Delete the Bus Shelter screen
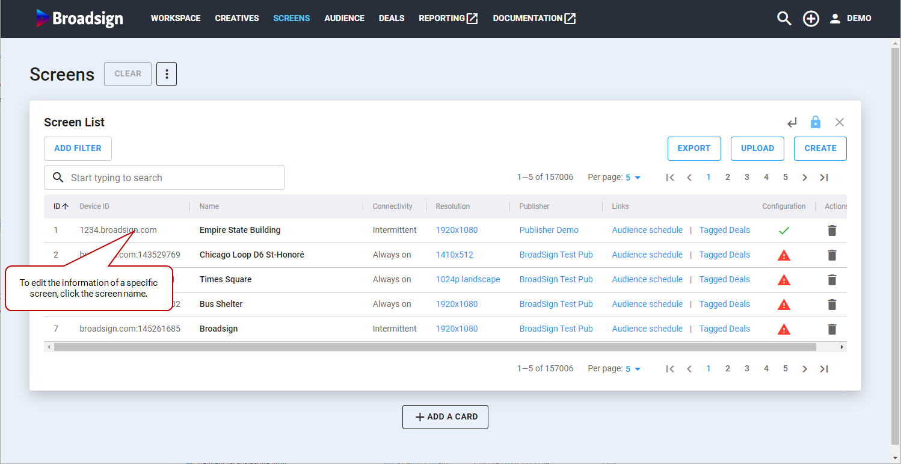901x464 pixels. pyautogui.click(x=832, y=305)
